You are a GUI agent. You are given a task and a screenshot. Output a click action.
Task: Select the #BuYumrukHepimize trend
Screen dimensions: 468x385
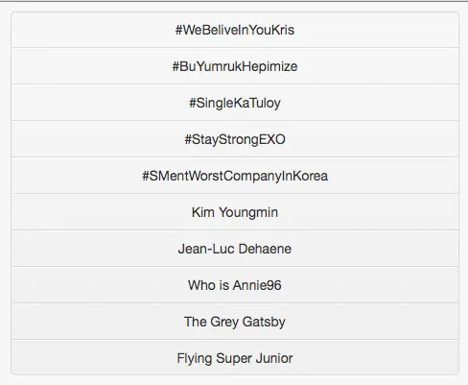tap(235, 66)
